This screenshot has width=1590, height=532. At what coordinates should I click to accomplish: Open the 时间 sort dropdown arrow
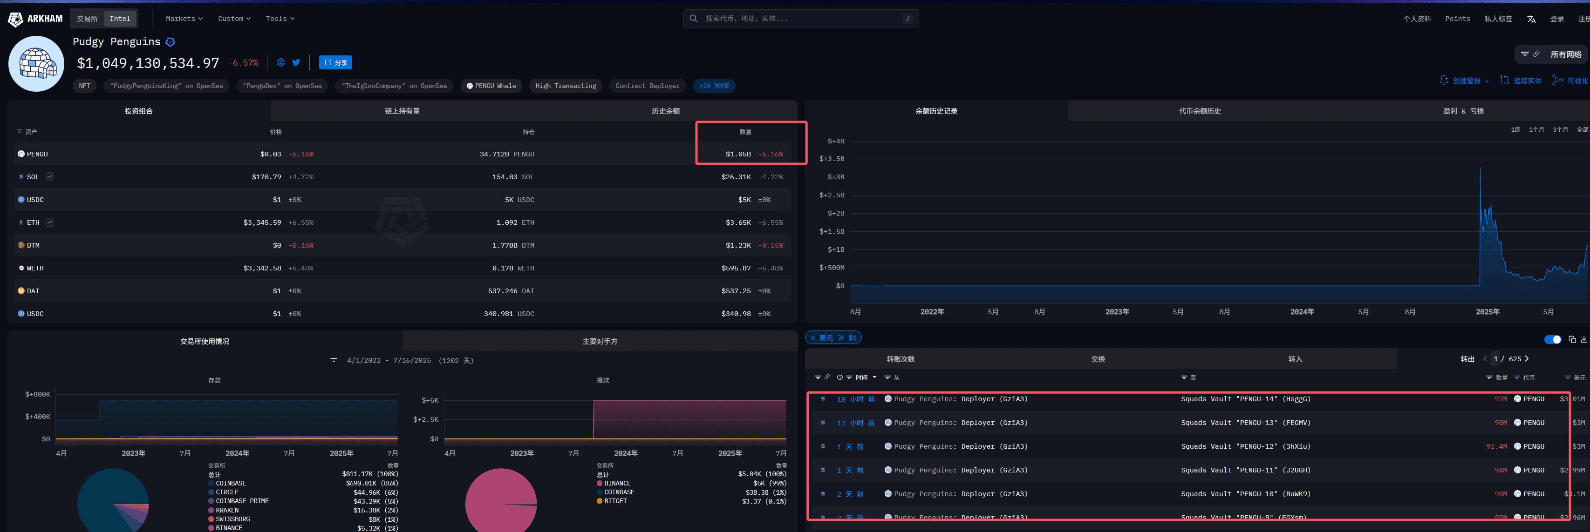coord(874,377)
